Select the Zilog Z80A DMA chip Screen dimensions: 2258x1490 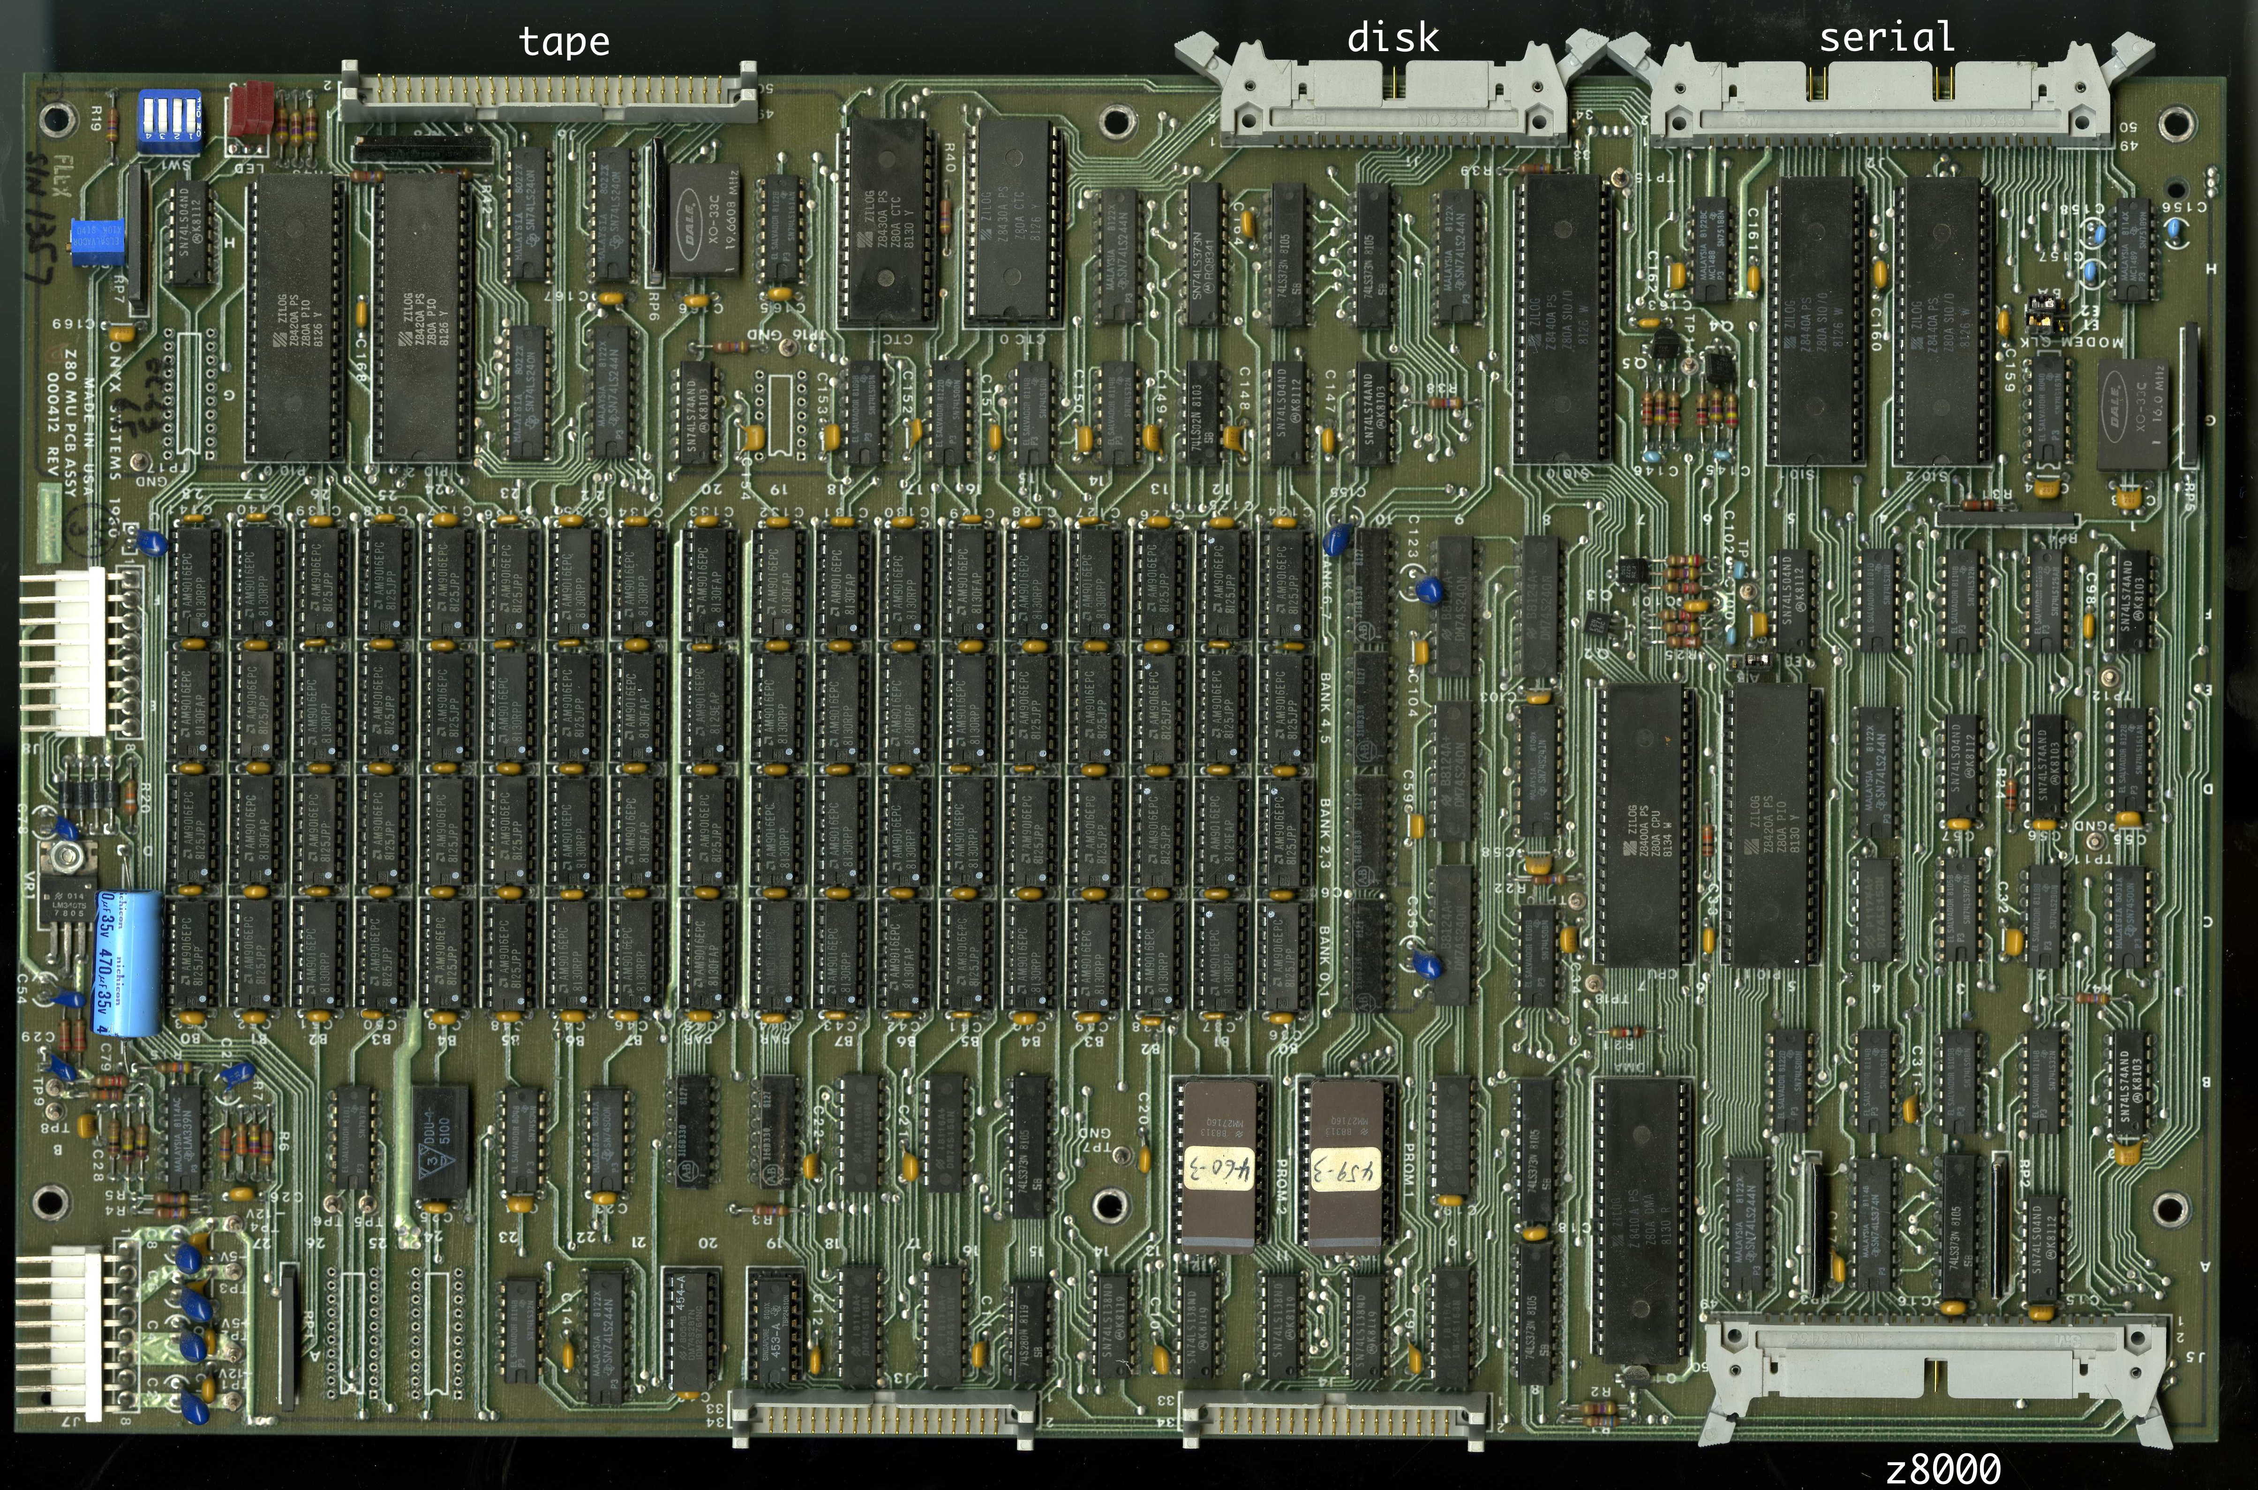[x=1641, y=1219]
